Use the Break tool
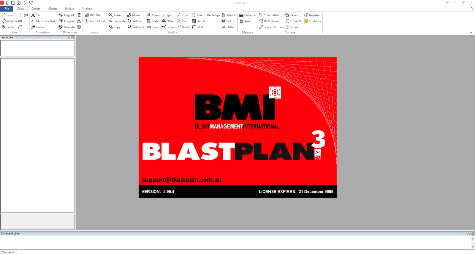 153,27
